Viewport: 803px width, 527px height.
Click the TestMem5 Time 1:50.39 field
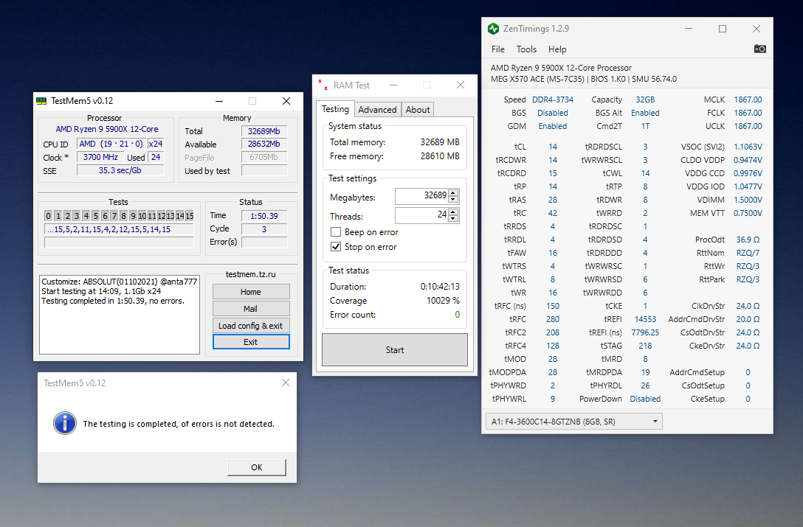pos(264,216)
